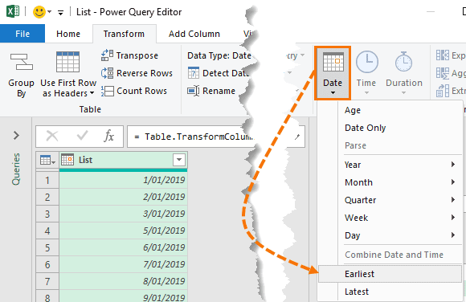Switch to the Add Column tab
Image resolution: width=466 pixels, height=302 pixels.
pos(194,34)
